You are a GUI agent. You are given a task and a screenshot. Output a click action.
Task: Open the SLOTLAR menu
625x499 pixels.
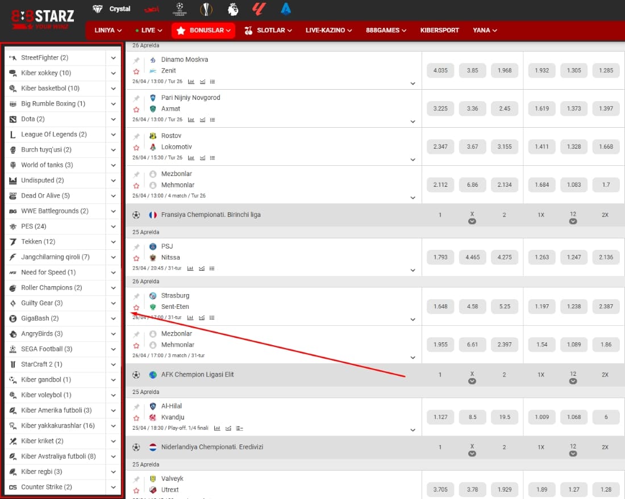[x=268, y=30]
